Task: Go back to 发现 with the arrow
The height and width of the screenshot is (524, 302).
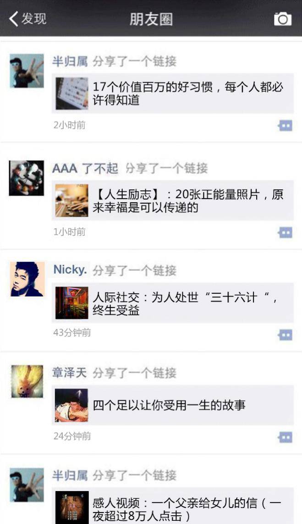Action: pos(27,19)
